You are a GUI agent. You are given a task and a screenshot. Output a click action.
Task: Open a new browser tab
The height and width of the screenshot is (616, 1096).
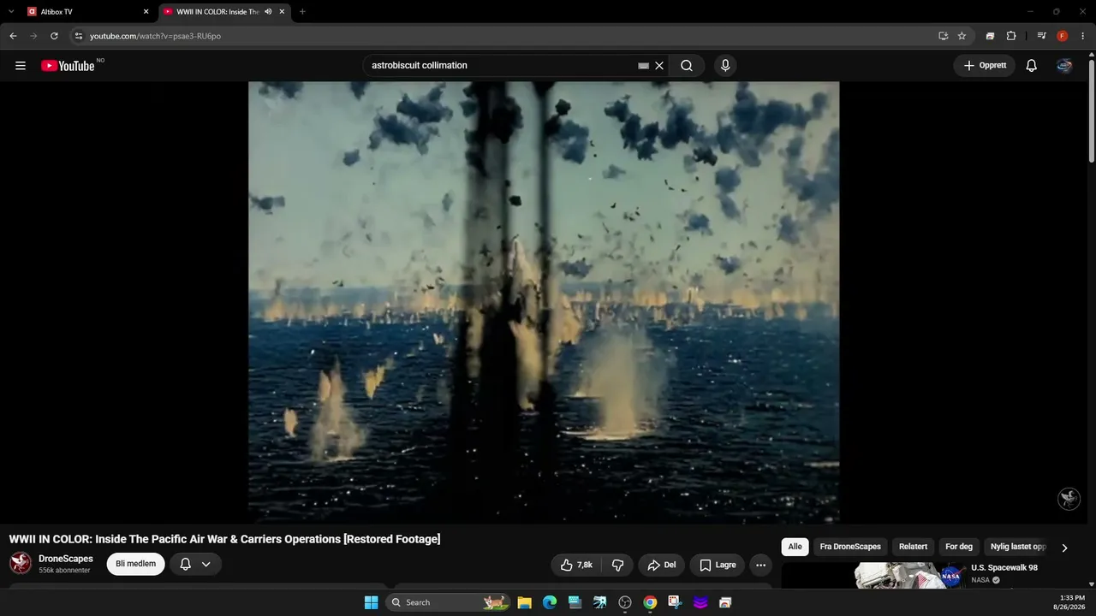302,12
